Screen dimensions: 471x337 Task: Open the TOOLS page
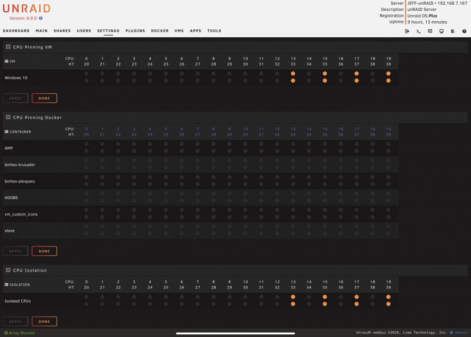pos(214,31)
